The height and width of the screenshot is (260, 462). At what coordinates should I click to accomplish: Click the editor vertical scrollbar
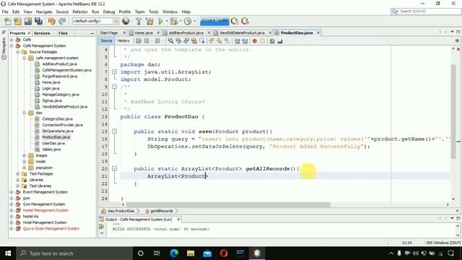pyautogui.click(x=453, y=111)
